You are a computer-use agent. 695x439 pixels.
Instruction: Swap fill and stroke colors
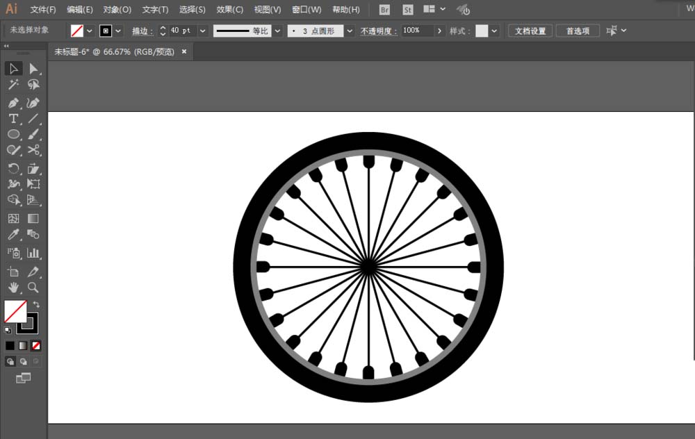[36, 304]
